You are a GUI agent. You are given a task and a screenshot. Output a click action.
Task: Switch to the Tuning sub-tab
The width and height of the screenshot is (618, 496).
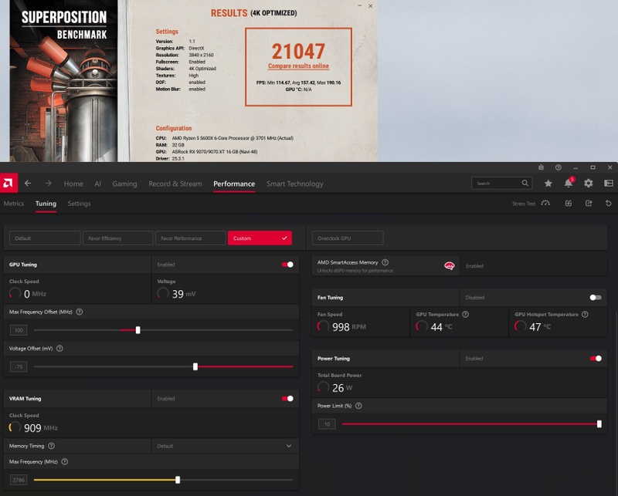[46, 204]
